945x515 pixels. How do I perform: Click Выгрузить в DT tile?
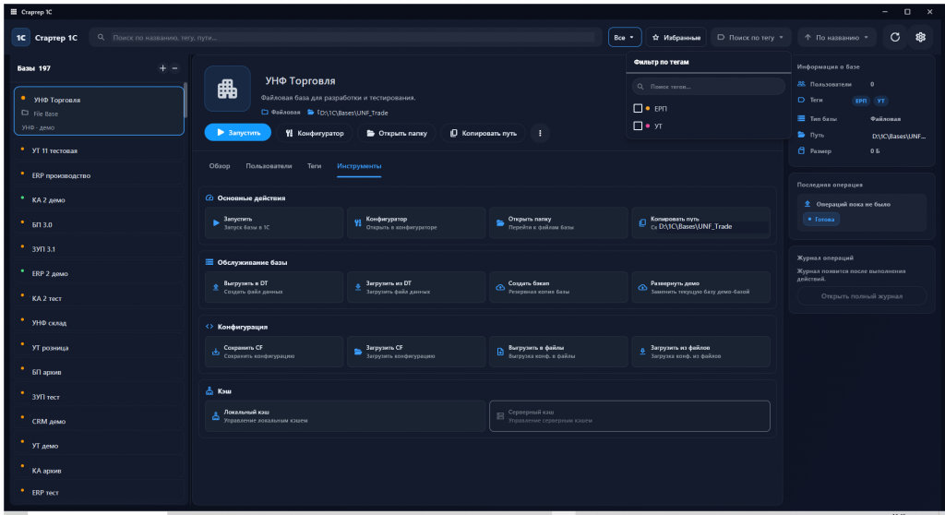tap(274, 287)
